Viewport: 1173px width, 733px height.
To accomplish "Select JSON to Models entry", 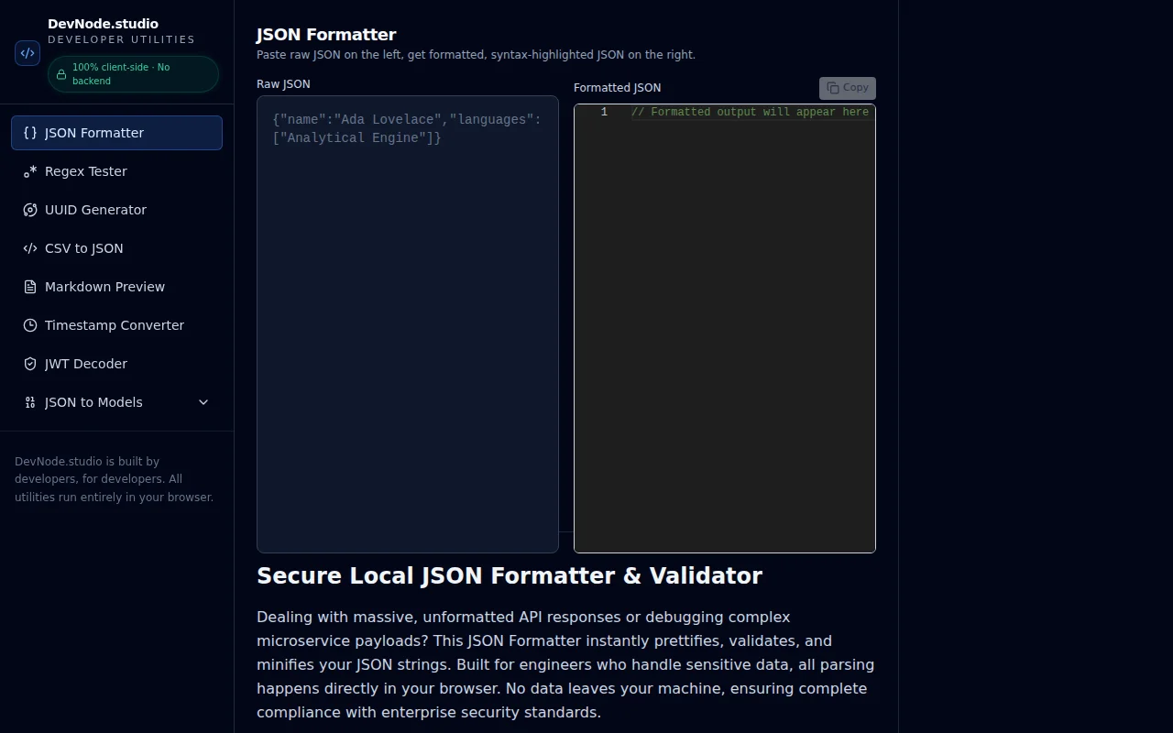I will pos(116,402).
